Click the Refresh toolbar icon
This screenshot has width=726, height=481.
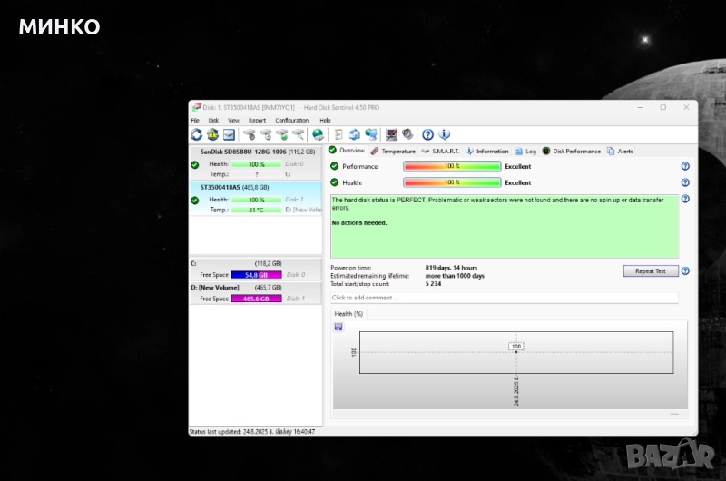tap(197, 135)
